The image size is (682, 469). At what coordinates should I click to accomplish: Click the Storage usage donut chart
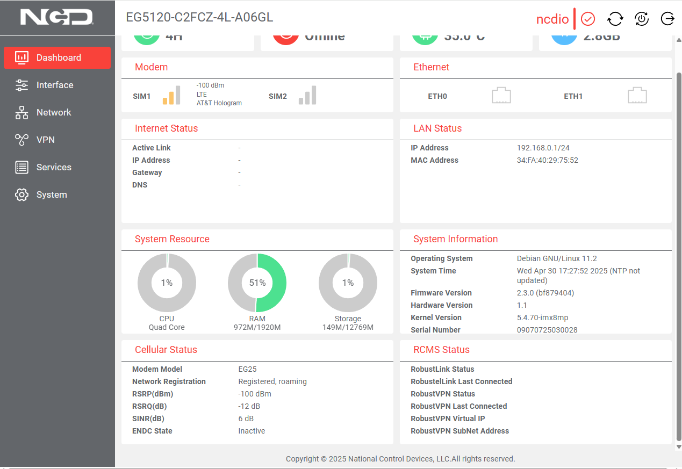[348, 283]
